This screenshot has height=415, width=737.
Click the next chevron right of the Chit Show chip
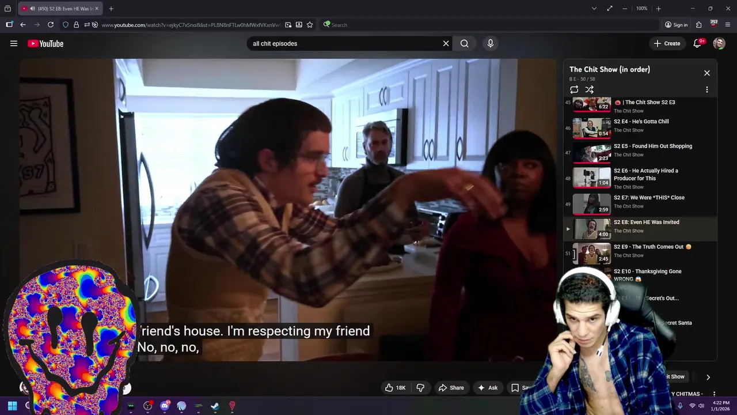coord(708,377)
